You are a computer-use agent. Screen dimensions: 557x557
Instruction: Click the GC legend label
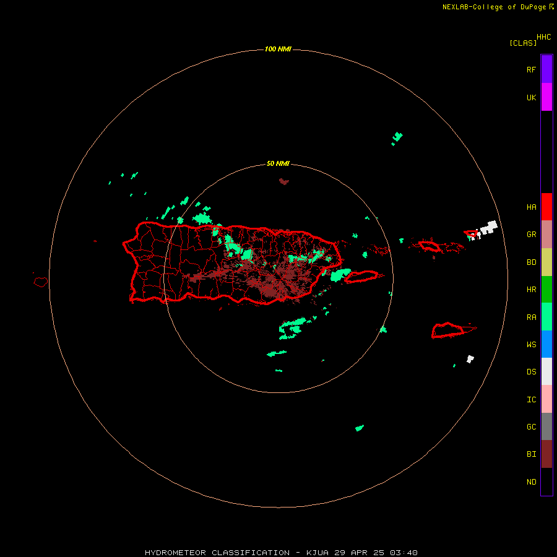point(531,426)
